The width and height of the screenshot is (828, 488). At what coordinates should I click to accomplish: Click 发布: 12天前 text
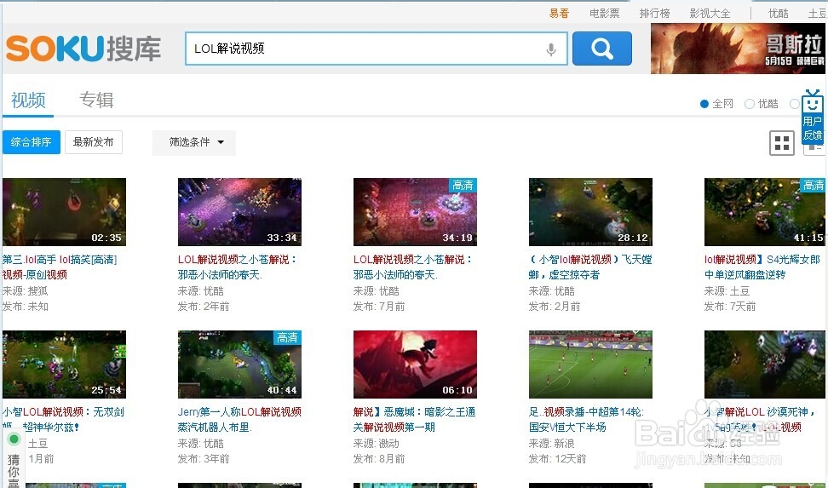click(558, 459)
